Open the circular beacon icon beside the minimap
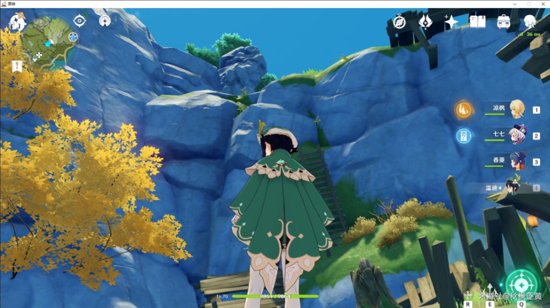550x308 pixels. point(105,21)
